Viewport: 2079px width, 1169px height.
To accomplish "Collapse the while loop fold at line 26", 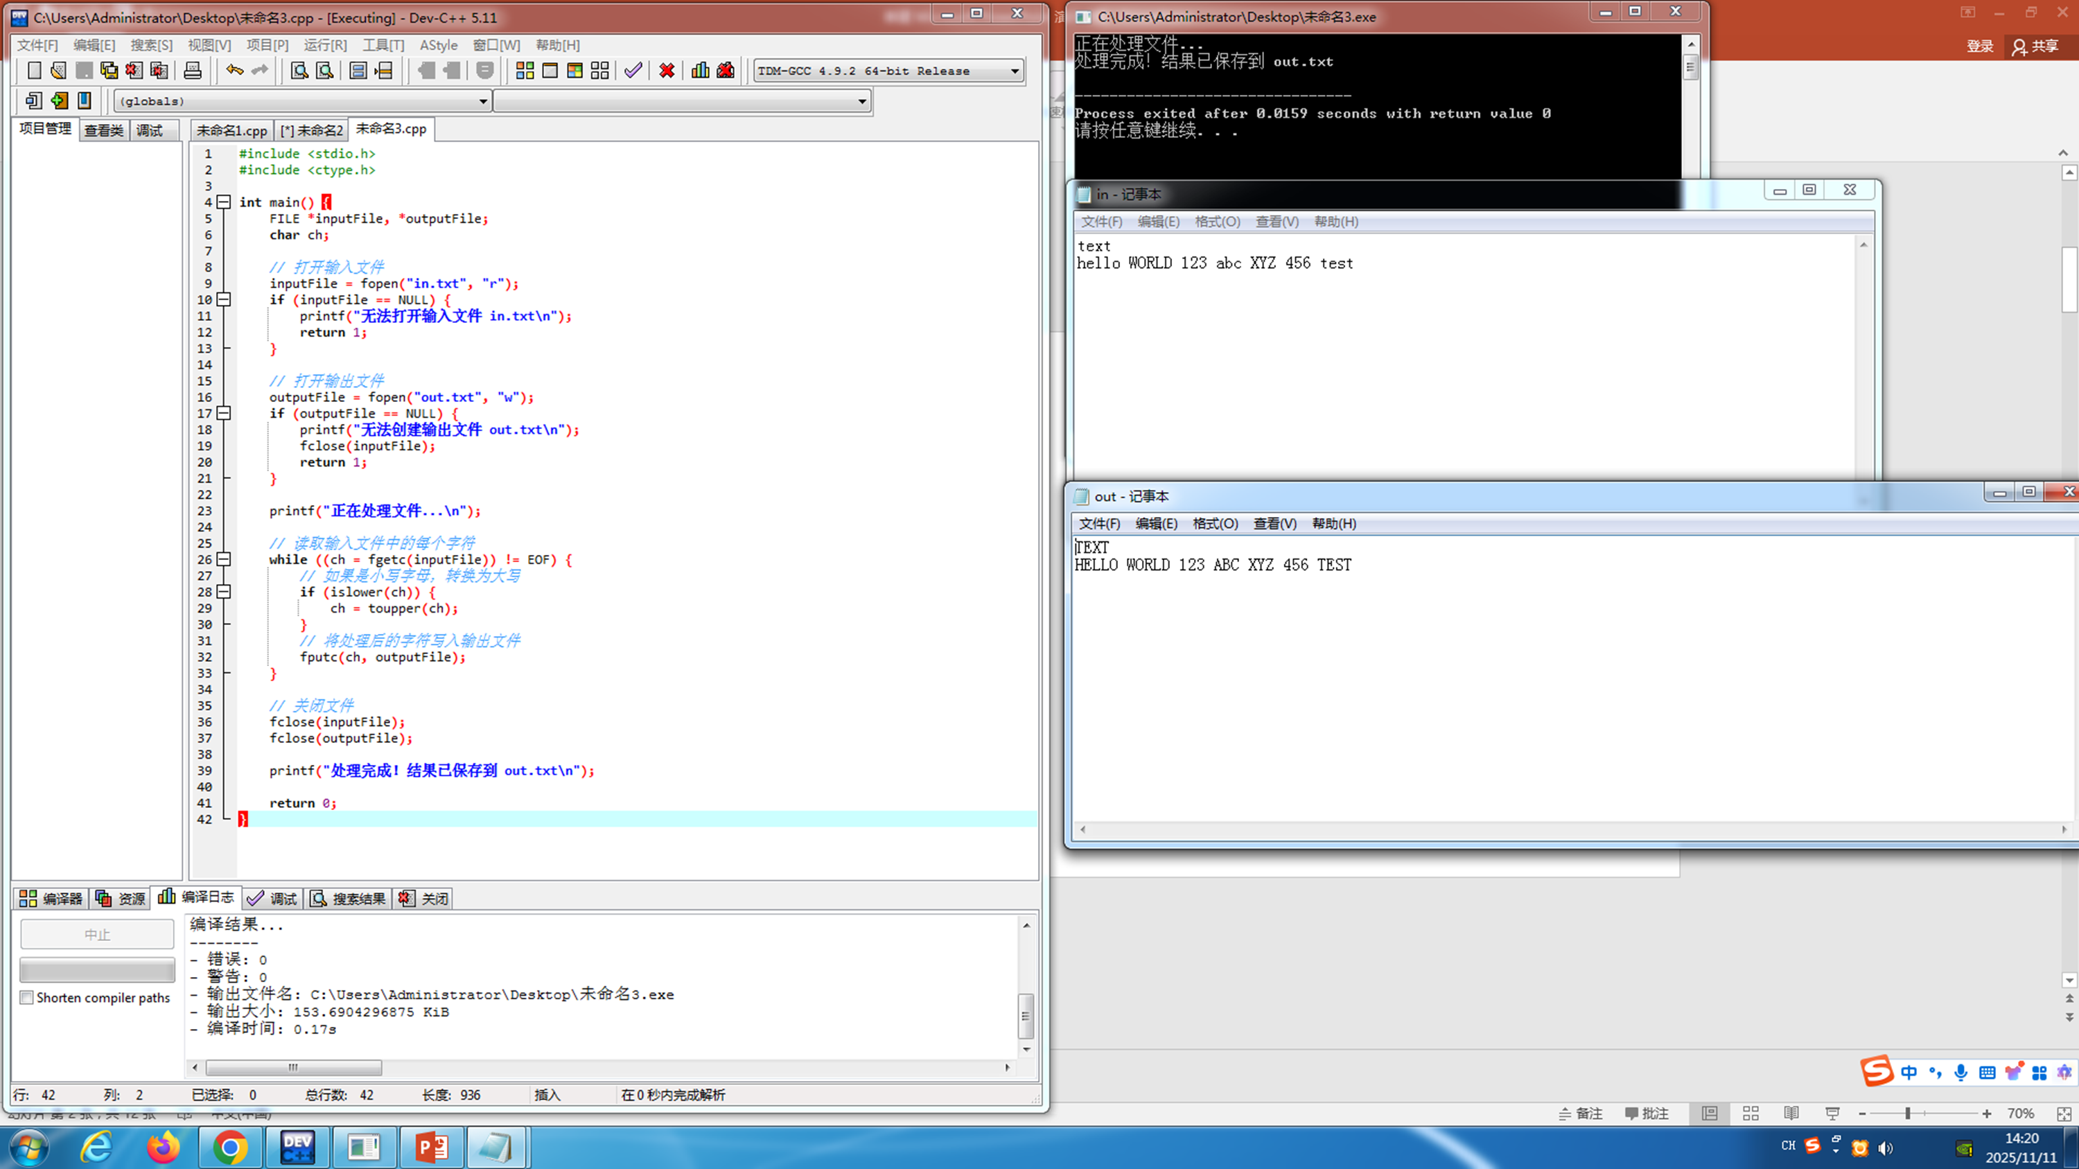I will [x=225, y=559].
